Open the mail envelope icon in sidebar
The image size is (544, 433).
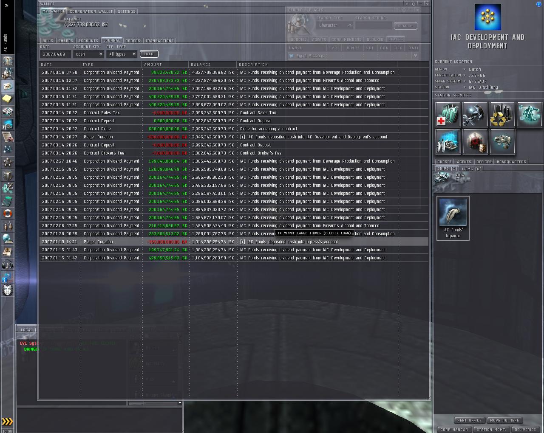[8, 86]
